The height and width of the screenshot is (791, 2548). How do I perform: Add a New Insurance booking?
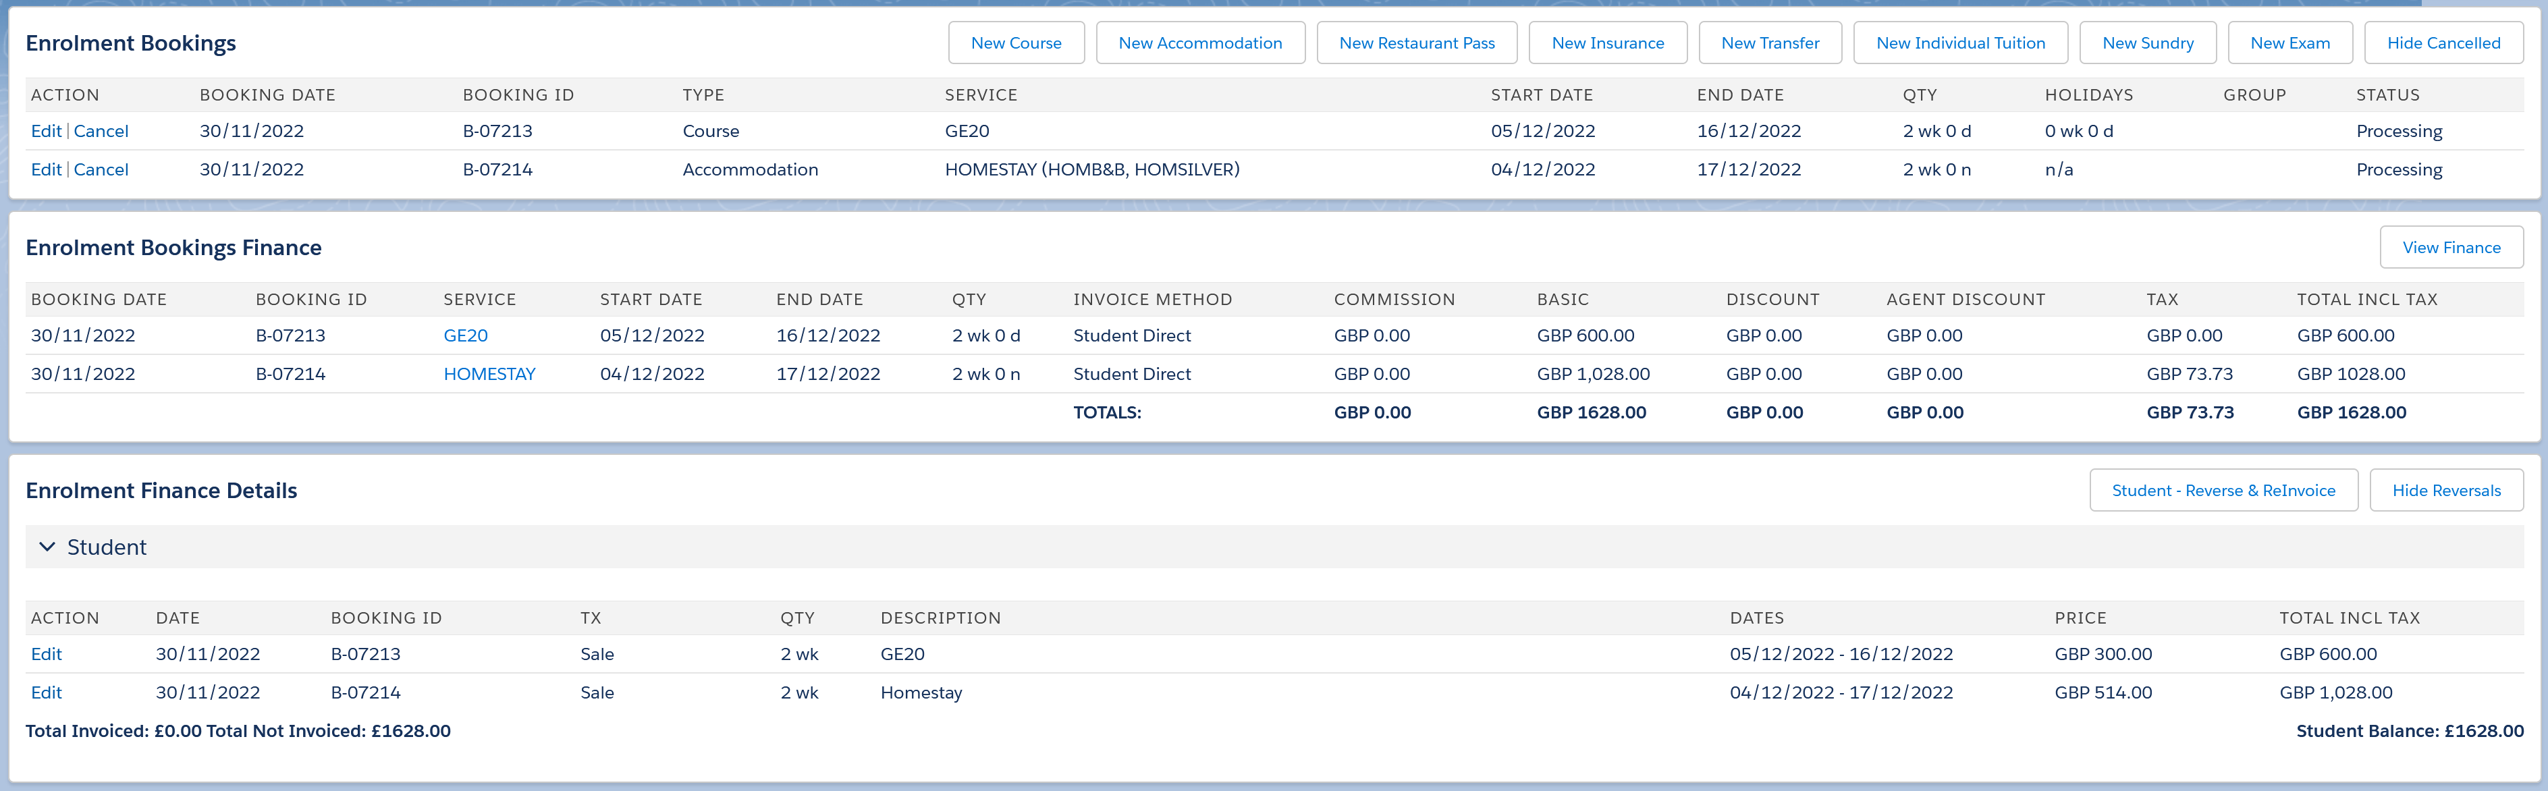tap(1607, 43)
